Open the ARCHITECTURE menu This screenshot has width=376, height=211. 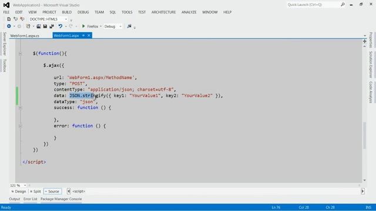[163, 12]
